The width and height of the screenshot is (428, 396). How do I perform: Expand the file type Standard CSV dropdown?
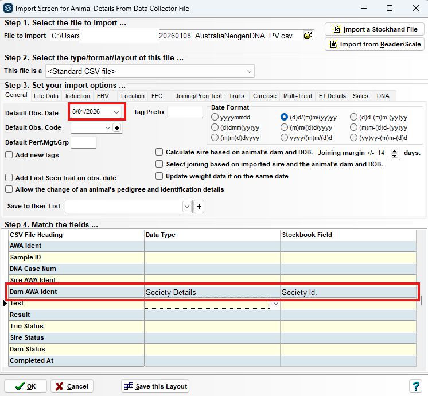coord(249,71)
